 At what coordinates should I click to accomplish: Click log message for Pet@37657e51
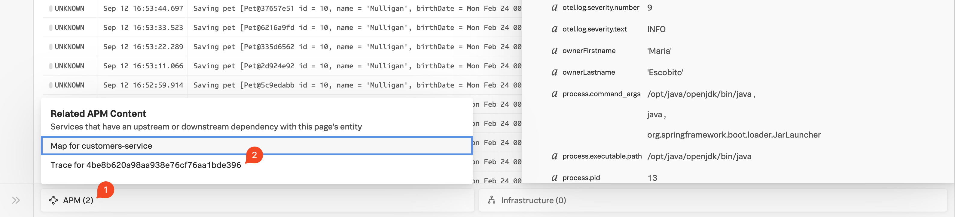357,8
